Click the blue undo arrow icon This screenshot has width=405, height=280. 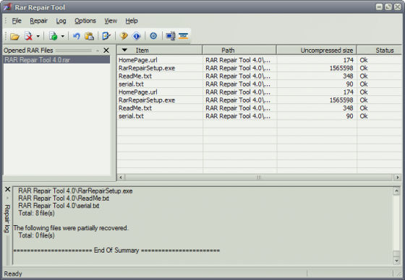76,36
